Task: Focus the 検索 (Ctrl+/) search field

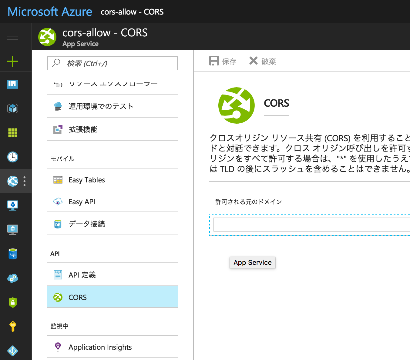Action: pyautogui.click(x=113, y=63)
